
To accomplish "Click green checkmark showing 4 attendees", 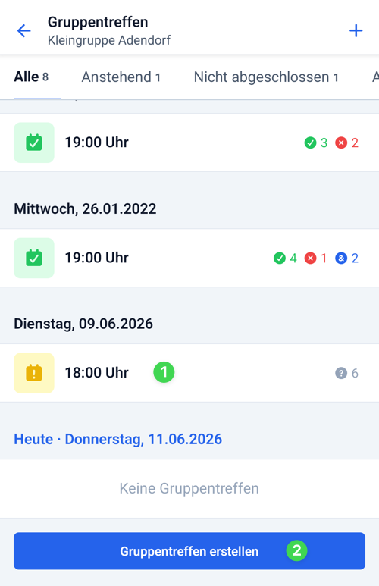I will 279,258.
